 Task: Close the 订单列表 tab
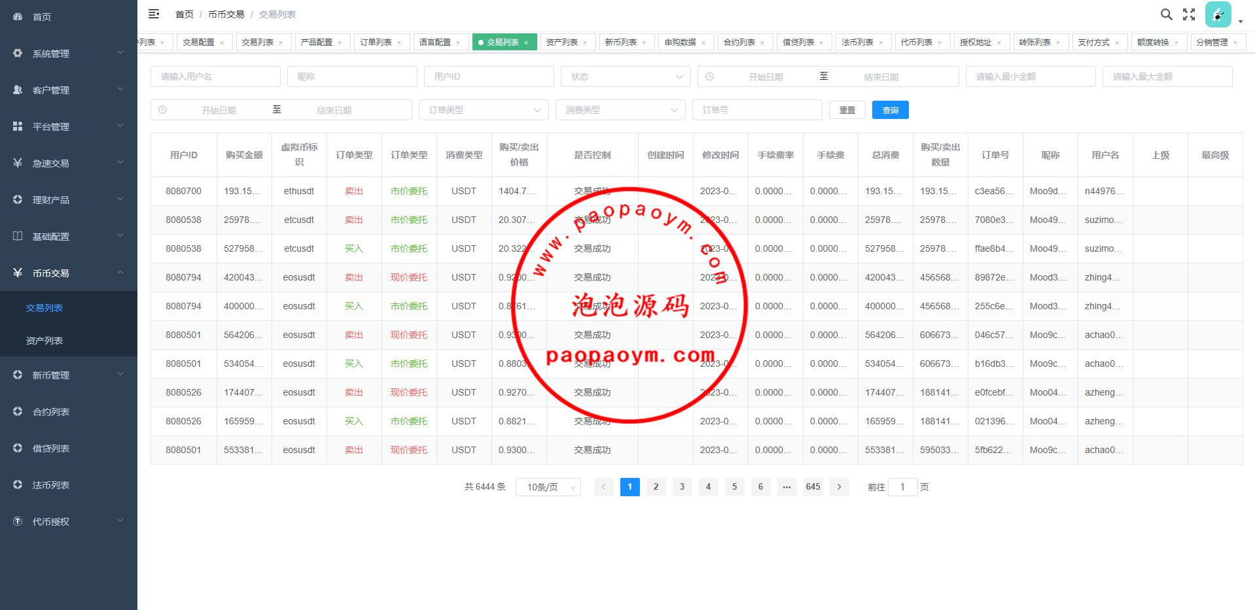[x=399, y=42]
